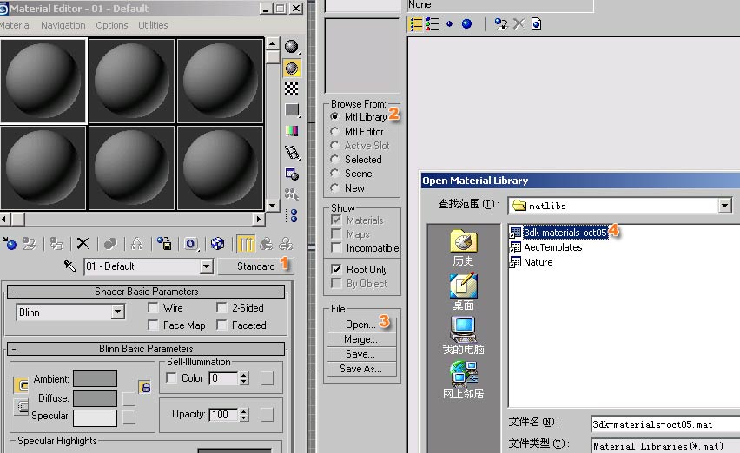
Task: Expand the material name dropdown
Action: 206,266
